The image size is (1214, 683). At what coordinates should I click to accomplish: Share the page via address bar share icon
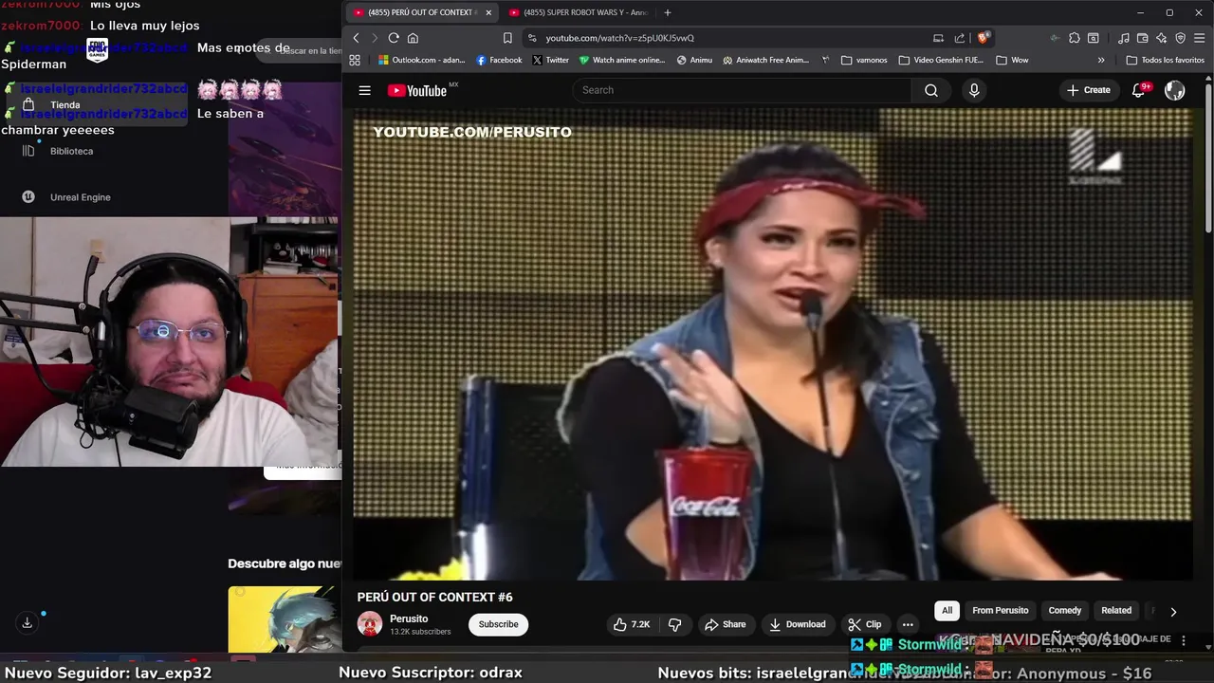click(960, 38)
